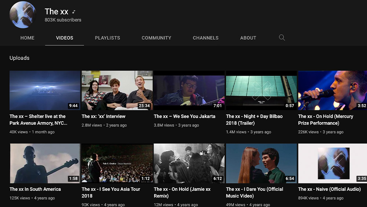Viewport: 367px width, 207px height.
Task: Click title 'The xx - Naive (Official Audio)'
Action: coord(329,189)
